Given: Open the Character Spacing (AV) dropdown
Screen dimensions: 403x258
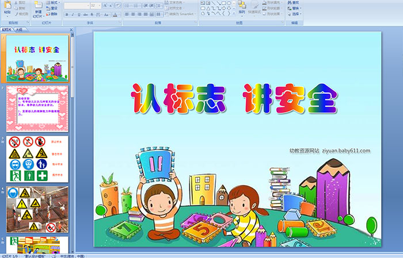Looking at the screenshot, I should pyautogui.click(x=98, y=14).
